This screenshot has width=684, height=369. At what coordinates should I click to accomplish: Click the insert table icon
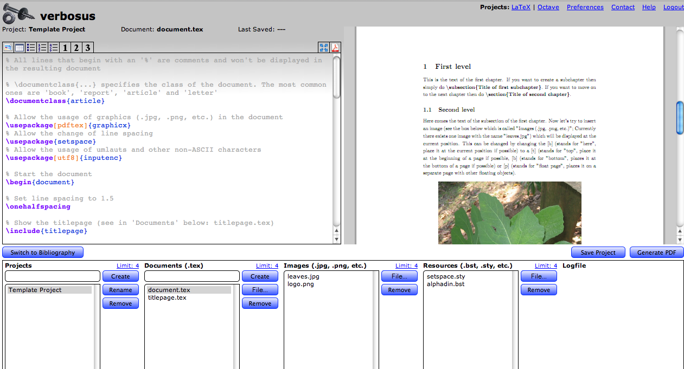(x=19, y=47)
